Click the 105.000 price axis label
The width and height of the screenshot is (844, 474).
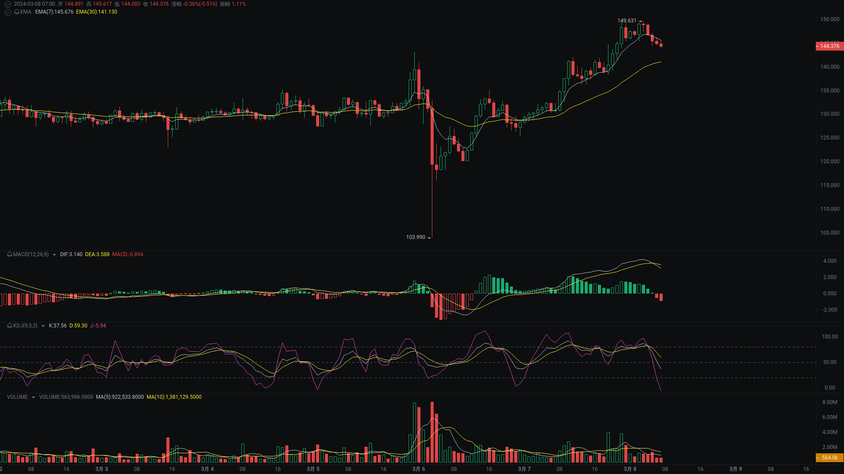pos(829,233)
